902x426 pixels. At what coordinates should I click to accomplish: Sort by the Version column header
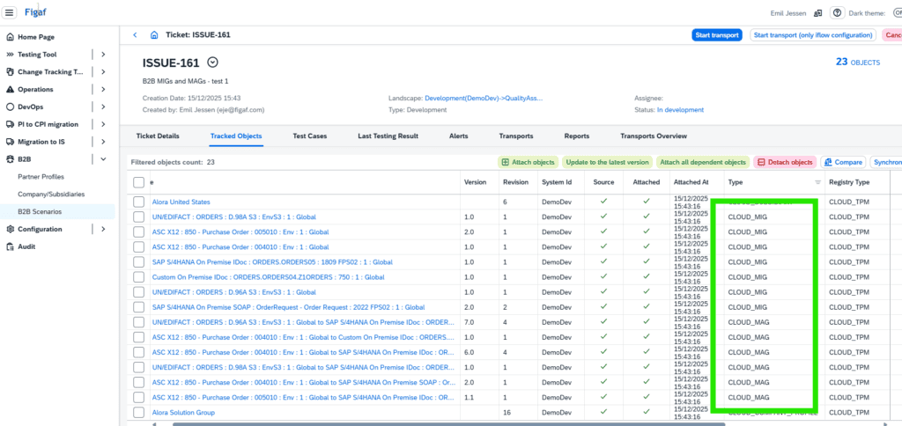(x=475, y=182)
